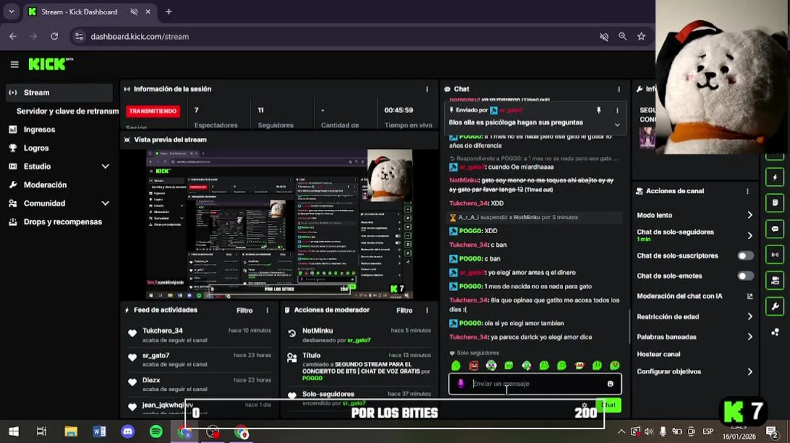
Task: Unpin the pinned chat message
Action: point(599,110)
